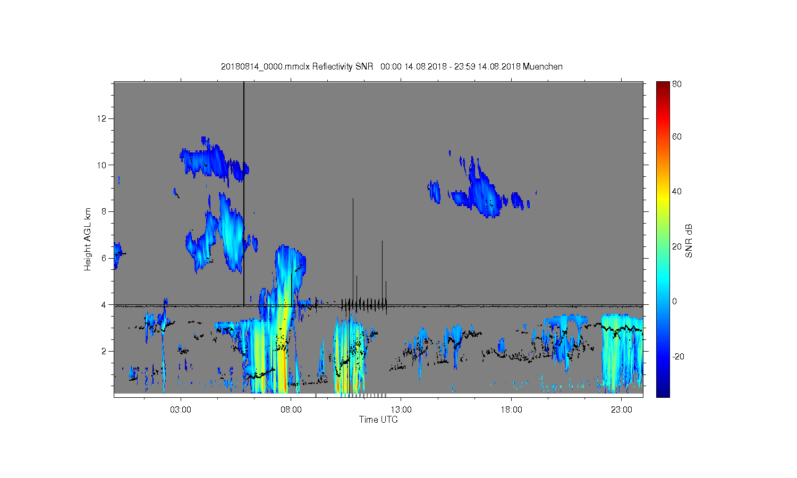Screen dimensions: 797x478
Task: Click the height tick label 2
Action: click(x=105, y=351)
